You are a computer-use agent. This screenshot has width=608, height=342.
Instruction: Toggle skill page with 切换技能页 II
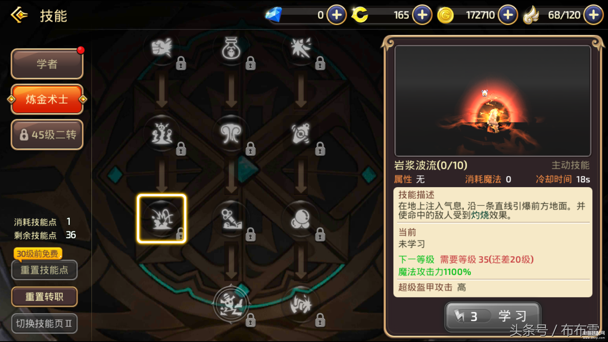coord(44,323)
